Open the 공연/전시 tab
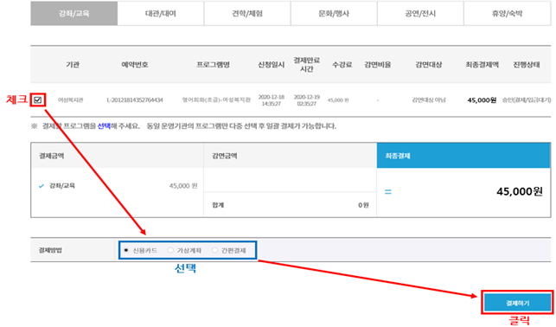The image size is (556, 327). click(x=420, y=14)
